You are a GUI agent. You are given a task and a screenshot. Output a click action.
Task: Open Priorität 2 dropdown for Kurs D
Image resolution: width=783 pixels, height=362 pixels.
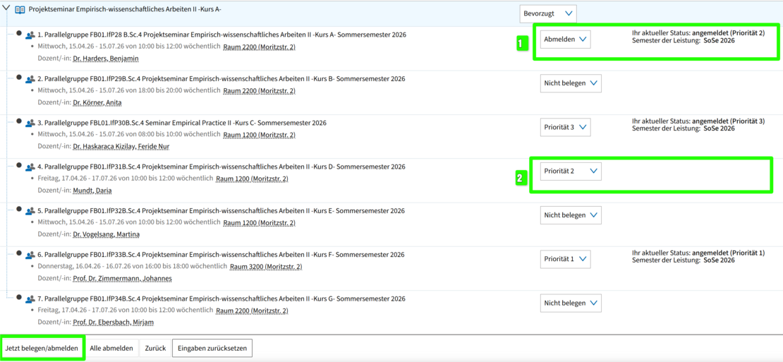click(x=570, y=171)
